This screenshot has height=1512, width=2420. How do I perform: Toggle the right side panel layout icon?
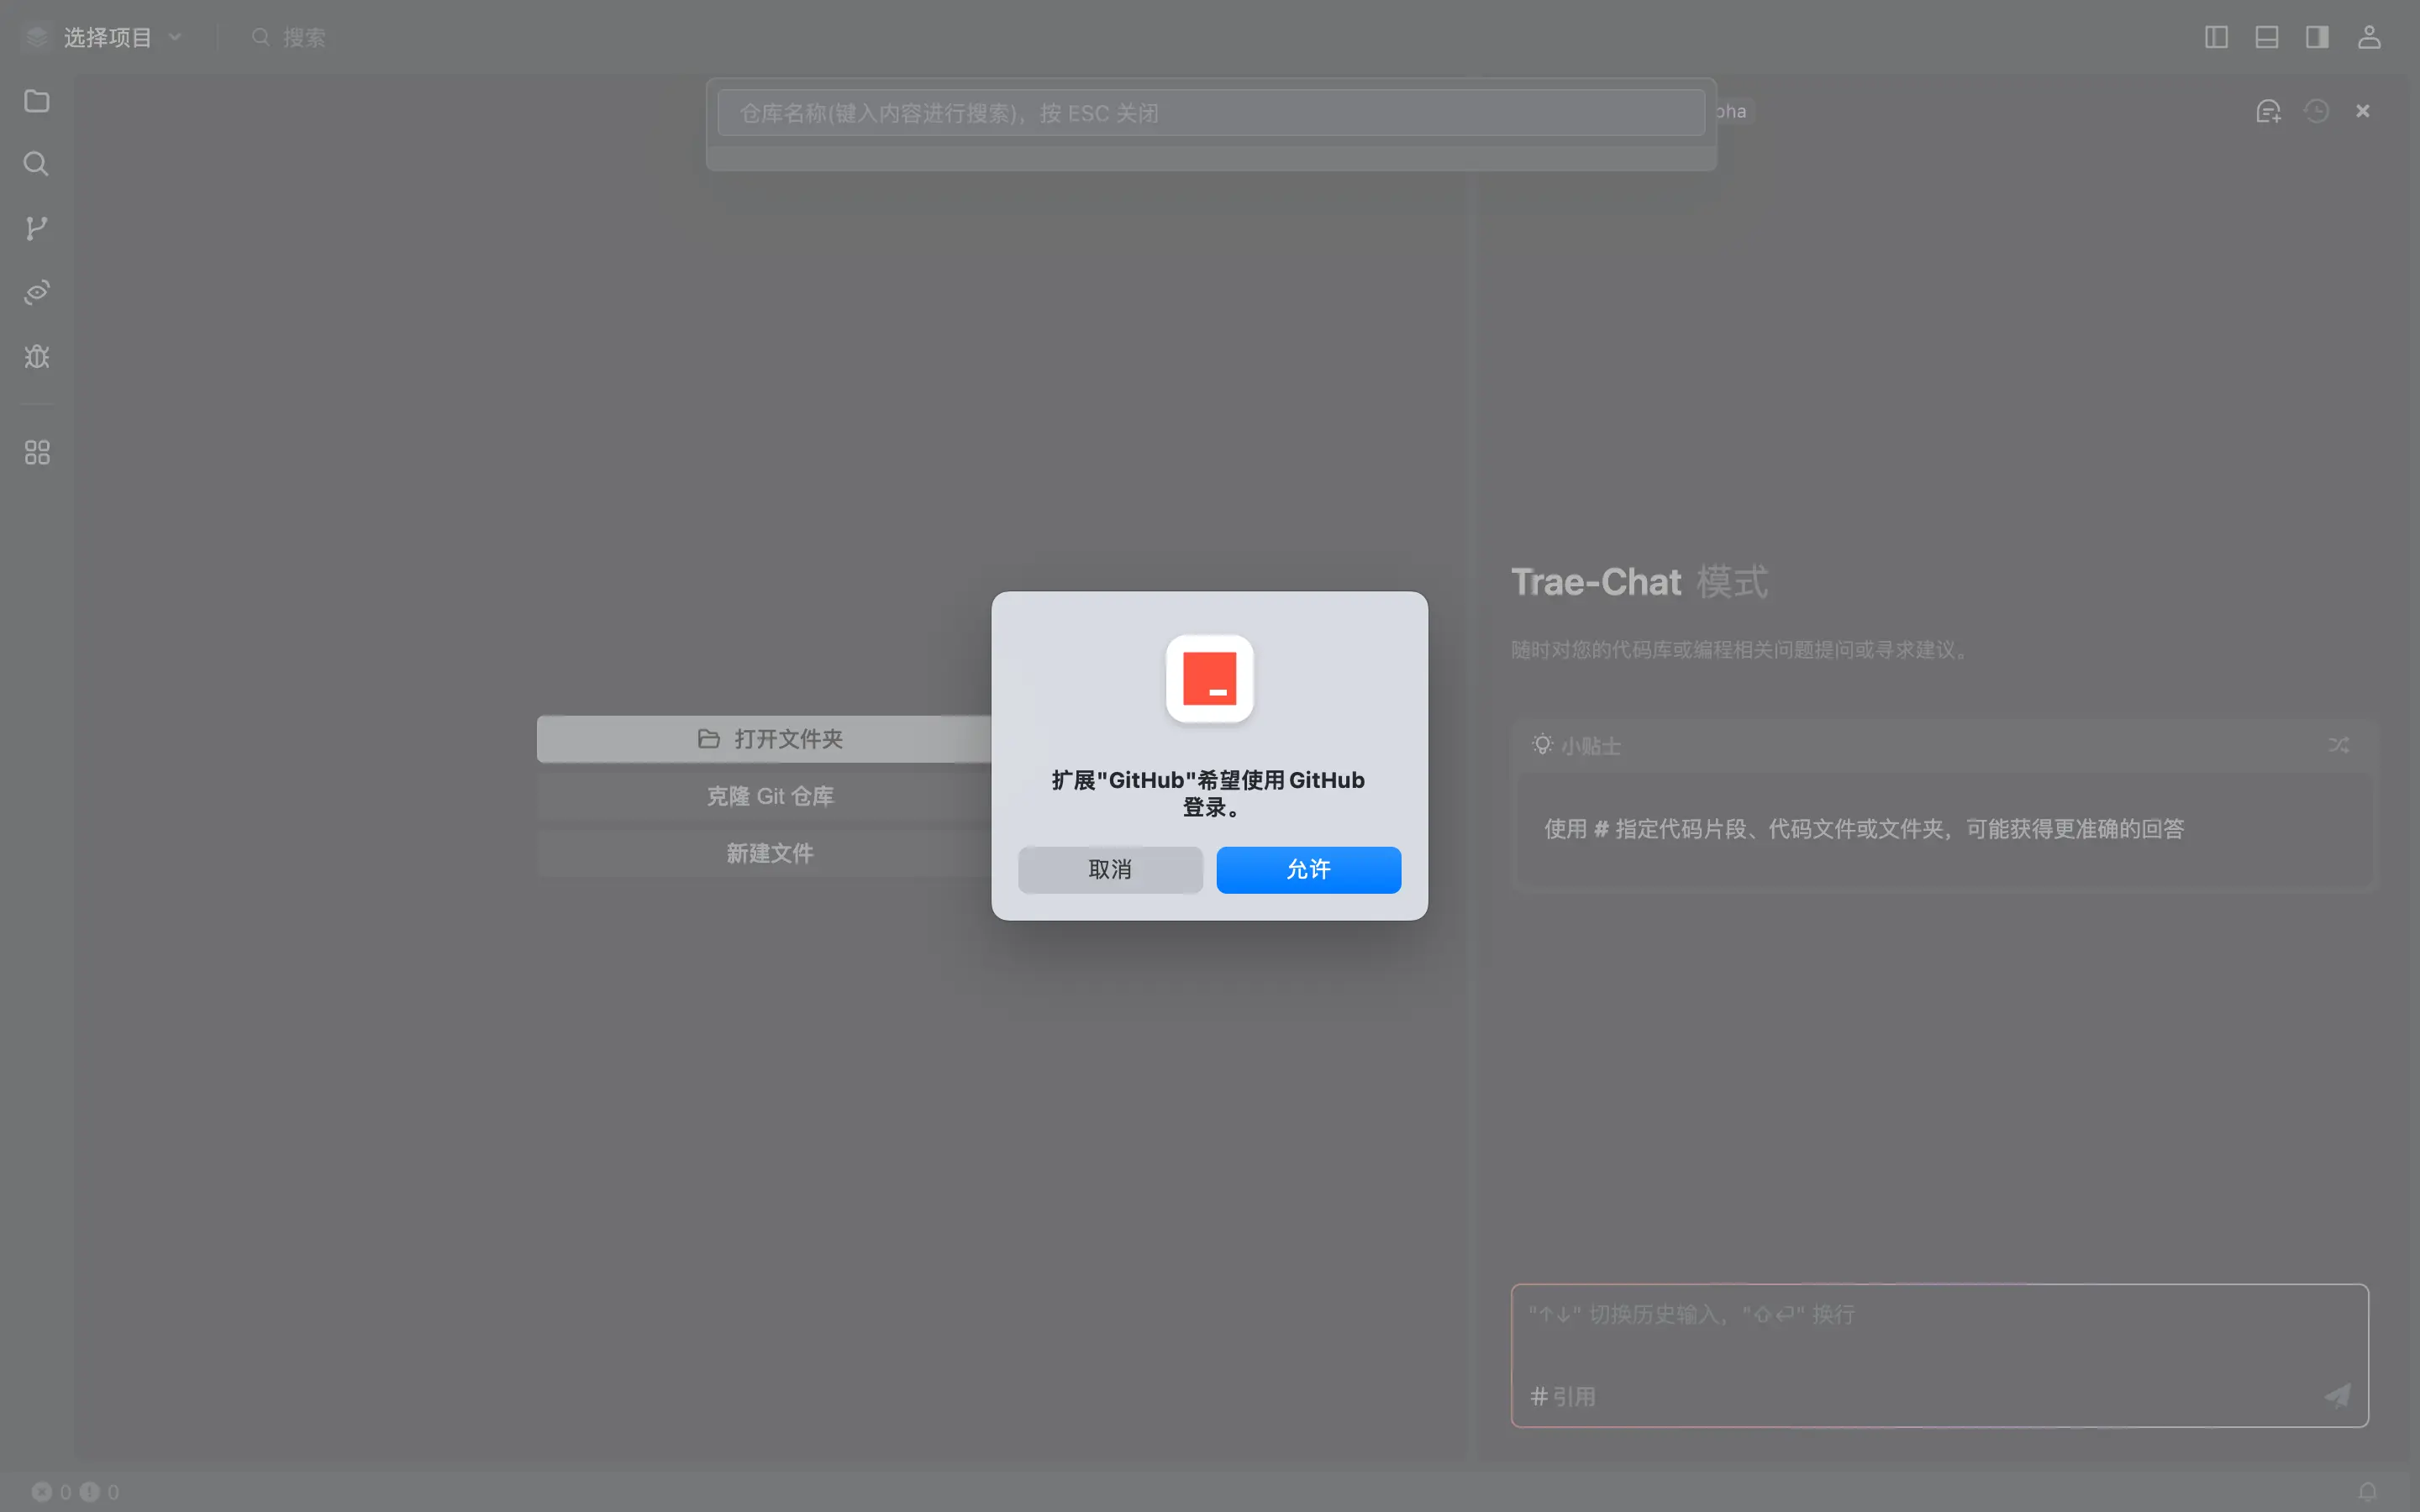tap(2317, 37)
